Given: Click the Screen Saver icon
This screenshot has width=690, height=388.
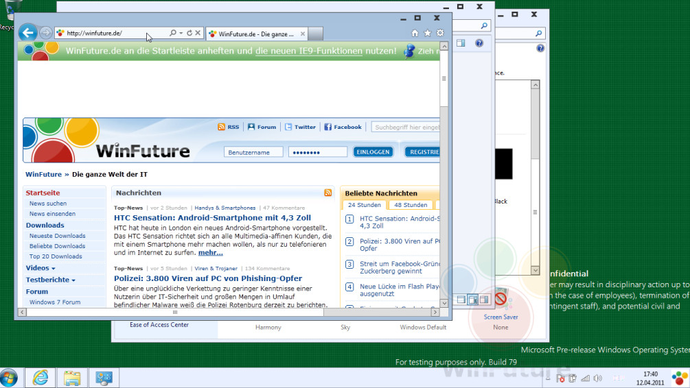Looking at the screenshot, I should click(501, 299).
